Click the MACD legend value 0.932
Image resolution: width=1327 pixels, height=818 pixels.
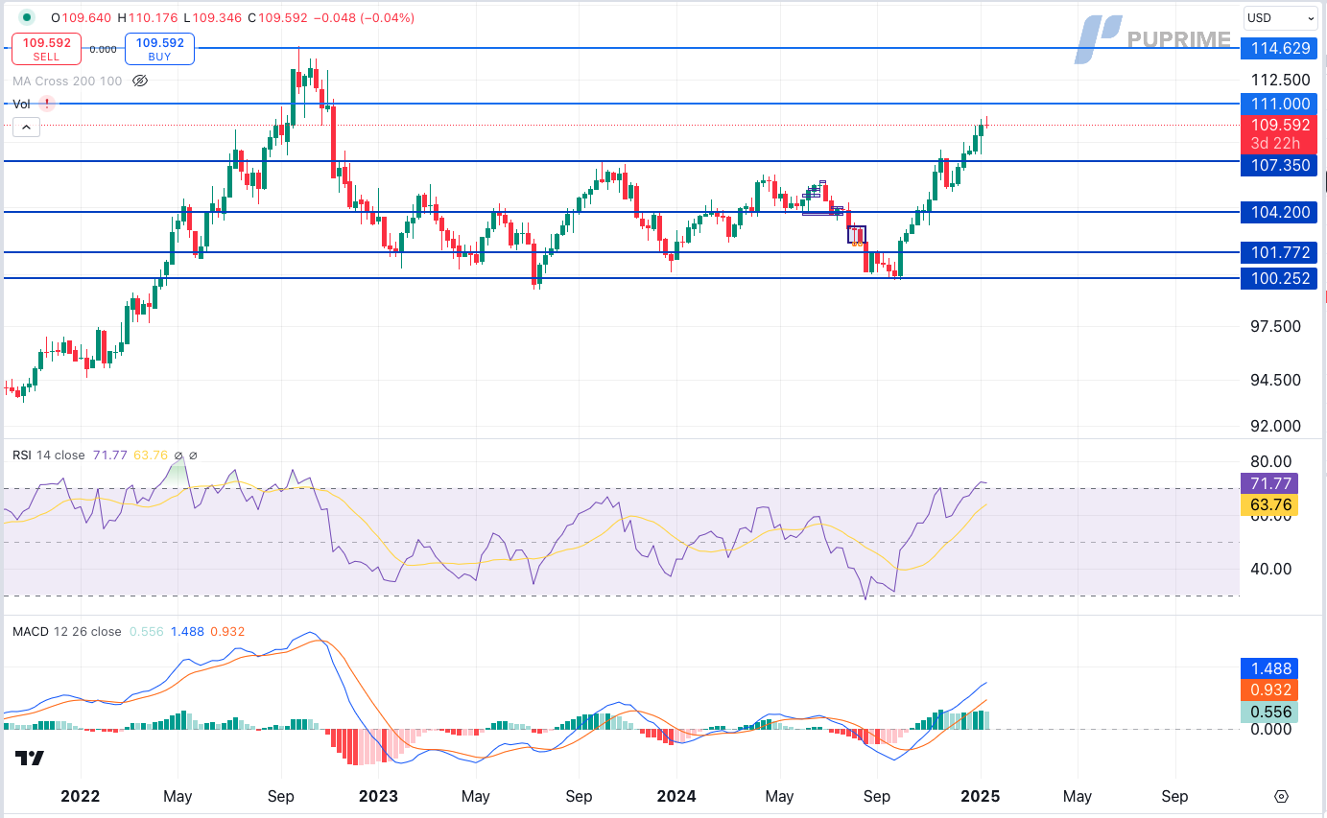[x=227, y=632]
